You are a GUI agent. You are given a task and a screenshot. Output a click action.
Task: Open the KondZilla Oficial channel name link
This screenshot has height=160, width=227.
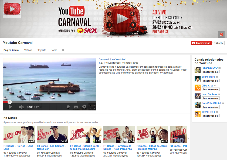211,103
